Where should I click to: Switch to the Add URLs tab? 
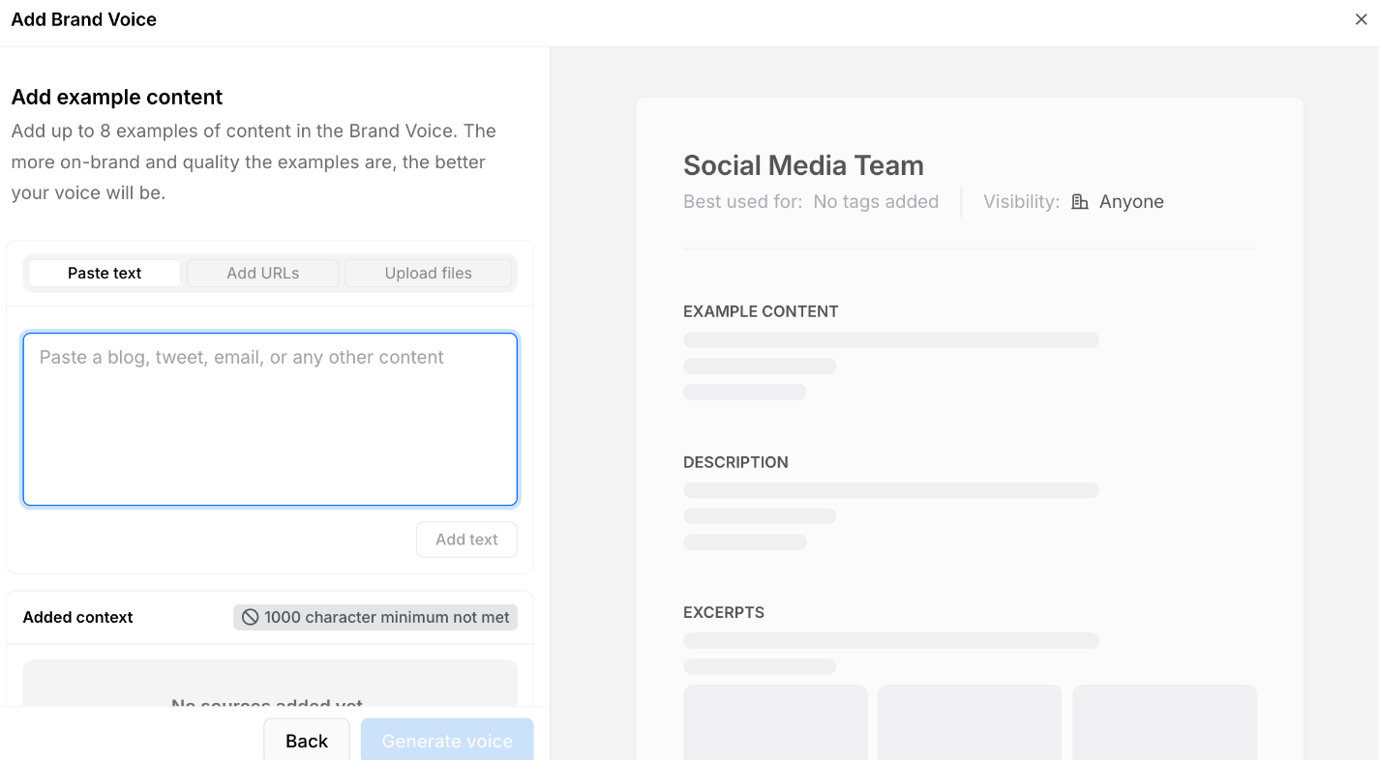[x=261, y=273]
